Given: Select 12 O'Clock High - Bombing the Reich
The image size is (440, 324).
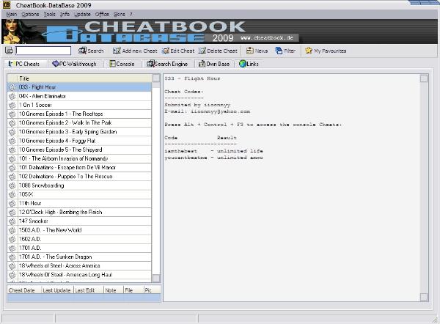Looking at the screenshot, I should 79,213.
